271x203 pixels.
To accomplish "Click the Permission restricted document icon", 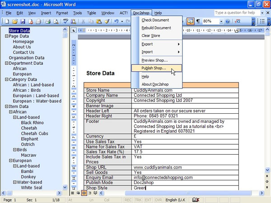I will click(x=31, y=21).
